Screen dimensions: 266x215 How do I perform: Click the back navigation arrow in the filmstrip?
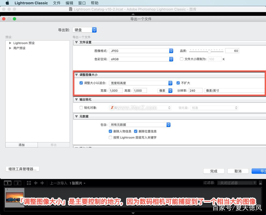[x=36, y=183]
